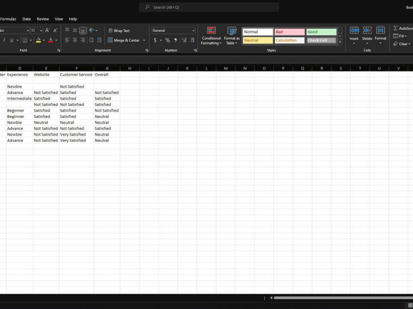Image resolution: width=413 pixels, height=309 pixels.
Task: Expand the borders dropdown arrow
Action: 31,40
